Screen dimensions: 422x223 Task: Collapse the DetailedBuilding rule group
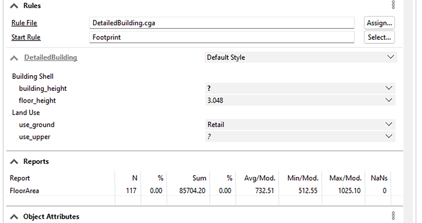pyautogui.click(x=14, y=58)
